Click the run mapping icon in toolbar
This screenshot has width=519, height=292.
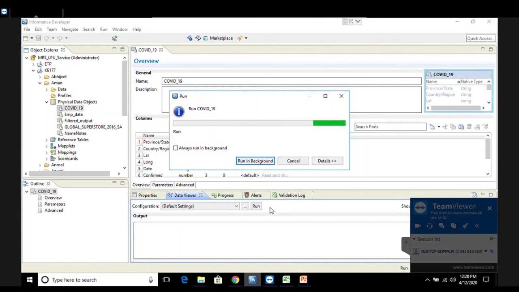pyautogui.click(x=114, y=38)
